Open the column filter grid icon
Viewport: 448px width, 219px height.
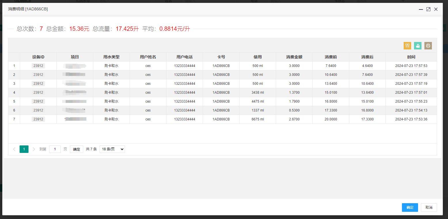coord(407,46)
